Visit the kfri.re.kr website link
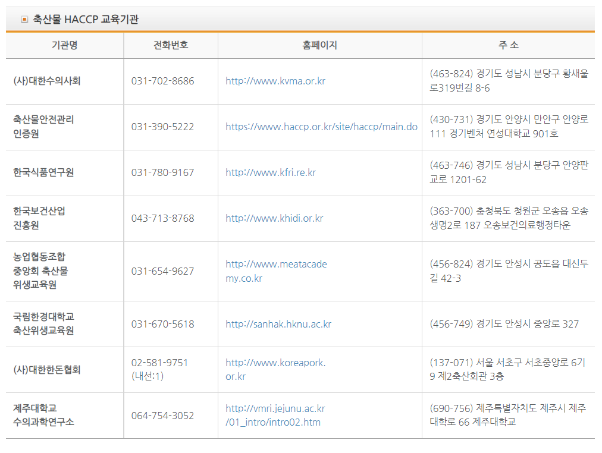This screenshot has height=453, width=602. coord(271,172)
